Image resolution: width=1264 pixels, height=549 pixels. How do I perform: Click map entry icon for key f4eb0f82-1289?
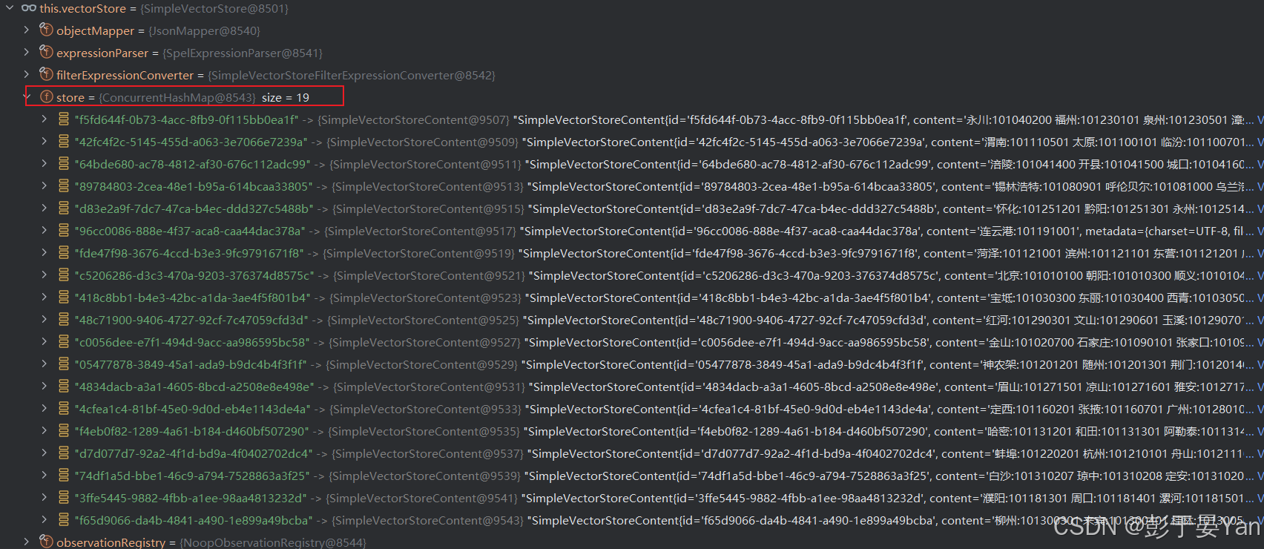point(64,431)
